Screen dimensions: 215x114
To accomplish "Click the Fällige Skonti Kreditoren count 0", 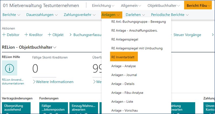I will click(35, 69).
